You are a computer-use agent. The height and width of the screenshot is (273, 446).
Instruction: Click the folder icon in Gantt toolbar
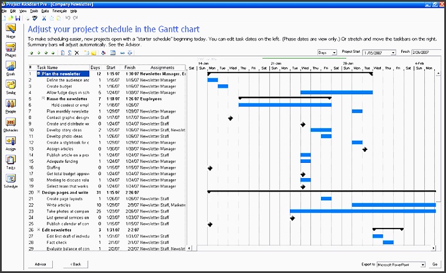pyautogui.click(x=86, y=53)
